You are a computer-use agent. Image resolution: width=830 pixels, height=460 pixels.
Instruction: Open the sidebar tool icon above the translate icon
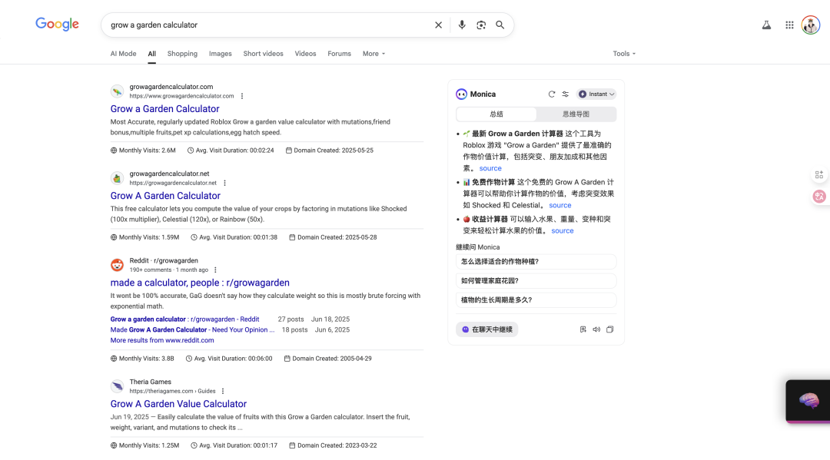coord(819,174)
